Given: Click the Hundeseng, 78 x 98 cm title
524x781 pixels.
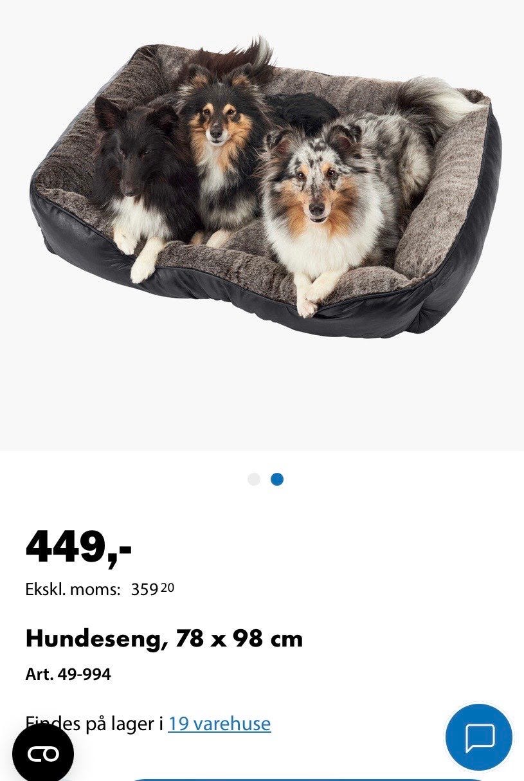Looking at the screenshot, I should tap(164, 638).
